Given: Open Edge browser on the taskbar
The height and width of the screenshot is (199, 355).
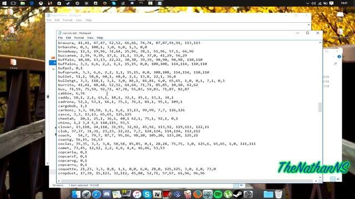Looking at the screenshot, I should tap(32, 3).
